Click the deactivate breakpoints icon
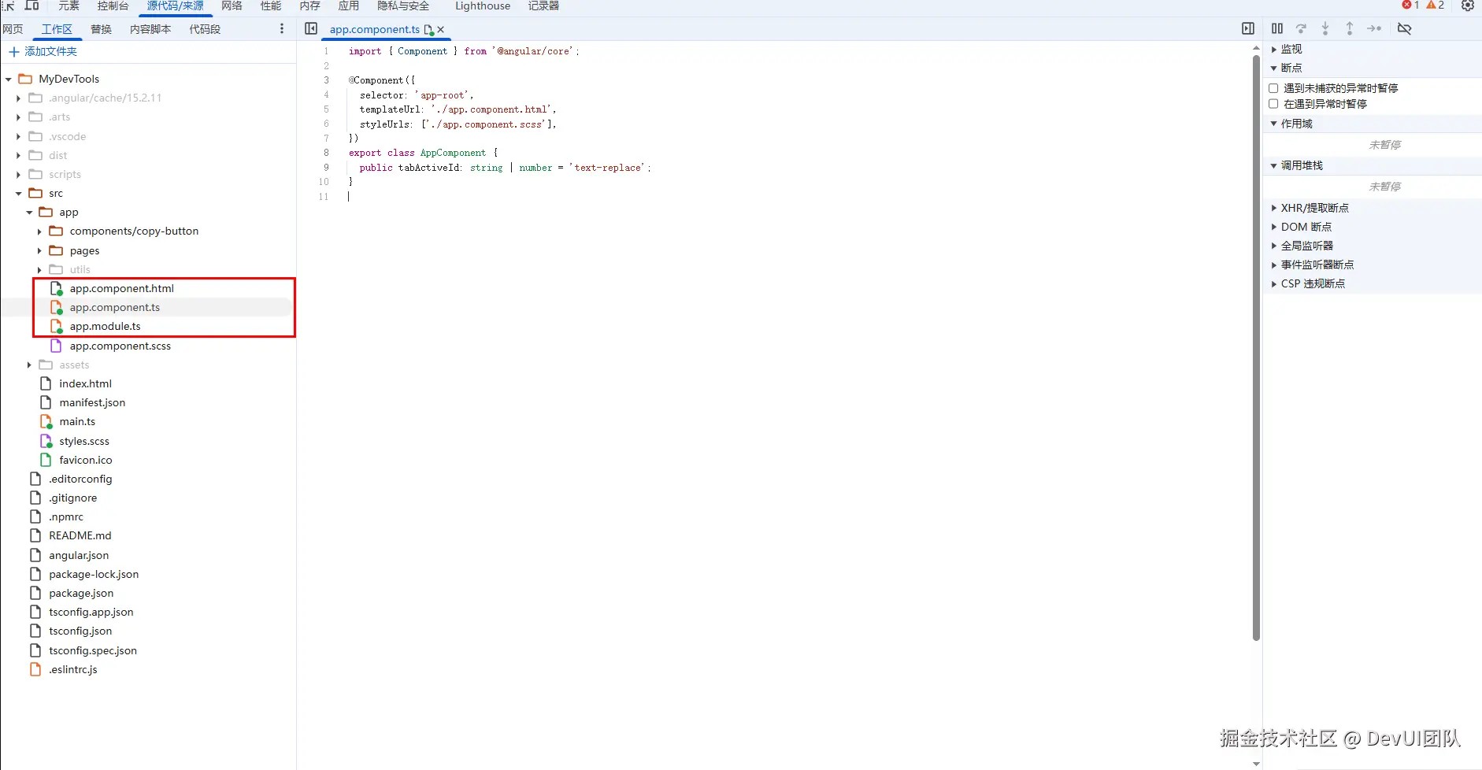 (x=1404, y=28)
